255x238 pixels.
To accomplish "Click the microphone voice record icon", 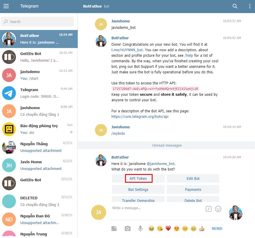I will [140, 228].
